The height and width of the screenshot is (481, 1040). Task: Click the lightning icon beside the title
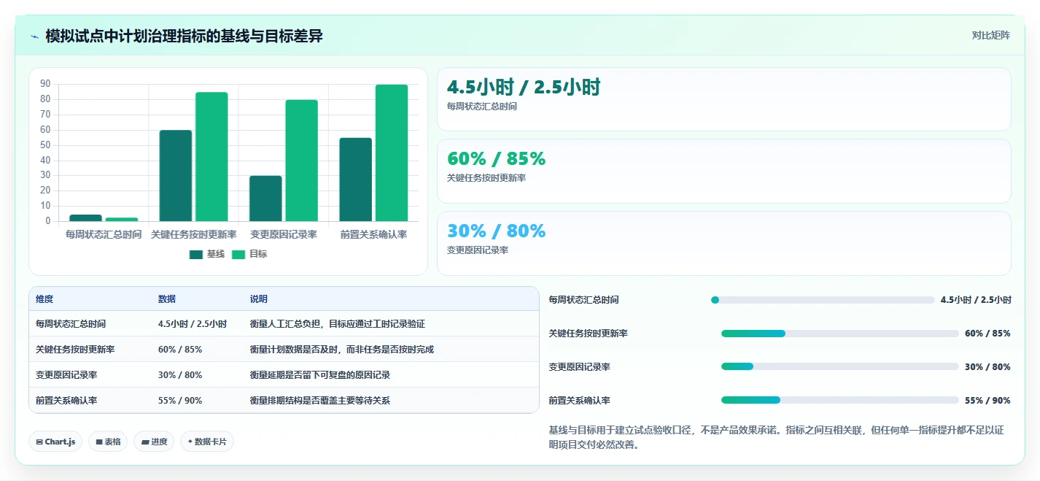point(35,36)
